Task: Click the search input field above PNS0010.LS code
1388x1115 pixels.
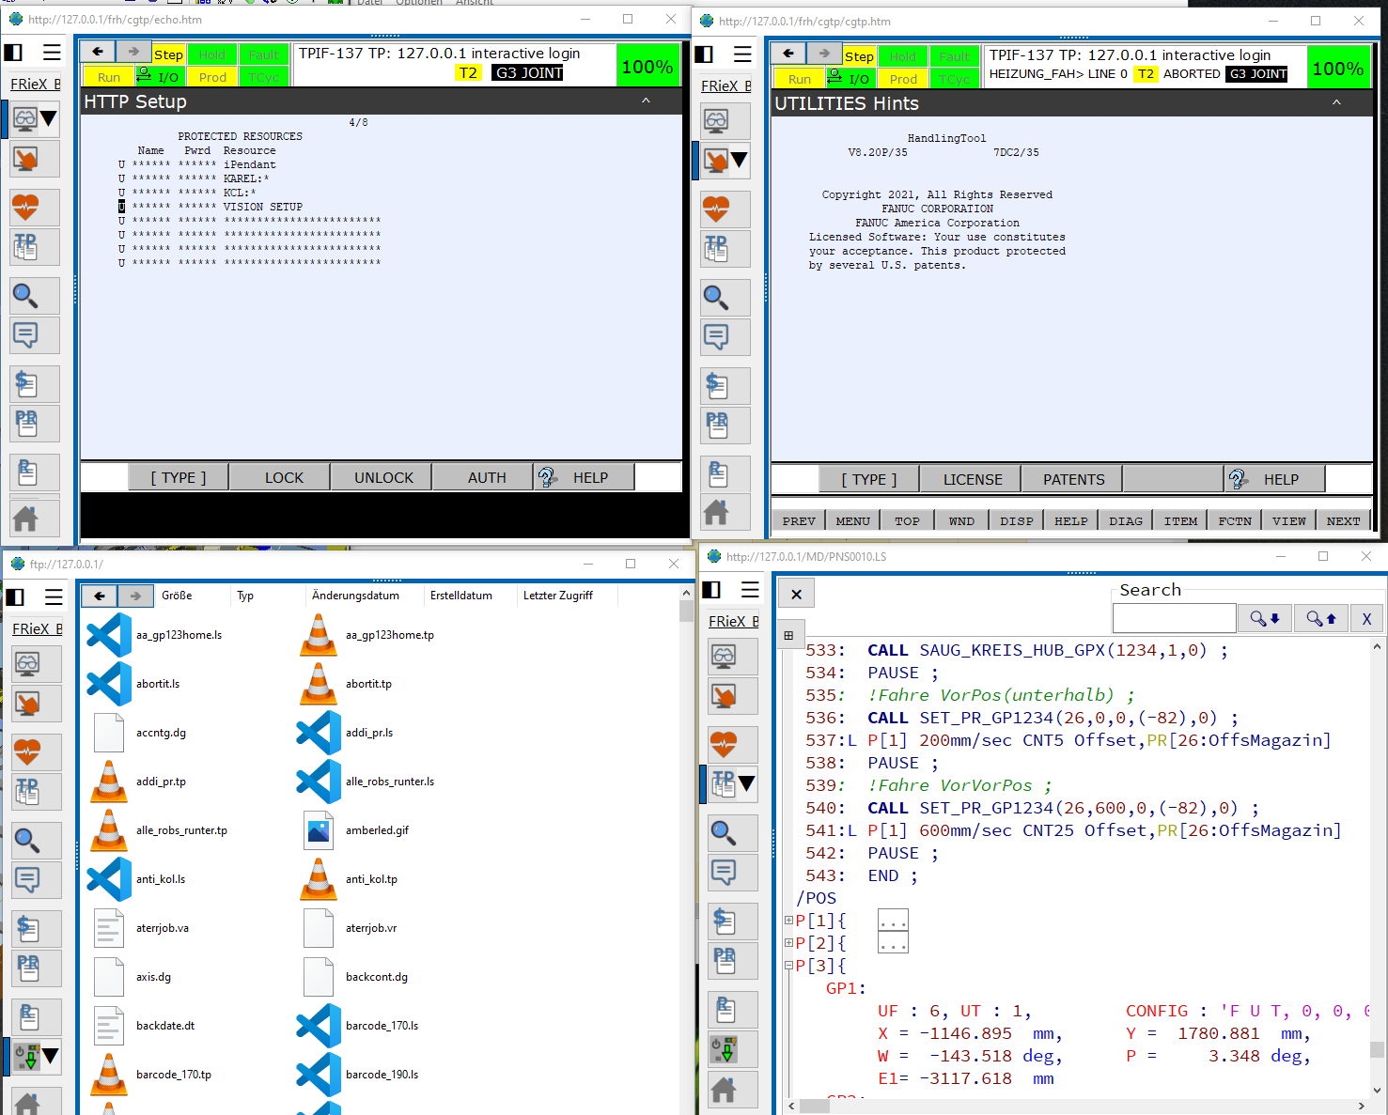Action: coord(1174,617)
